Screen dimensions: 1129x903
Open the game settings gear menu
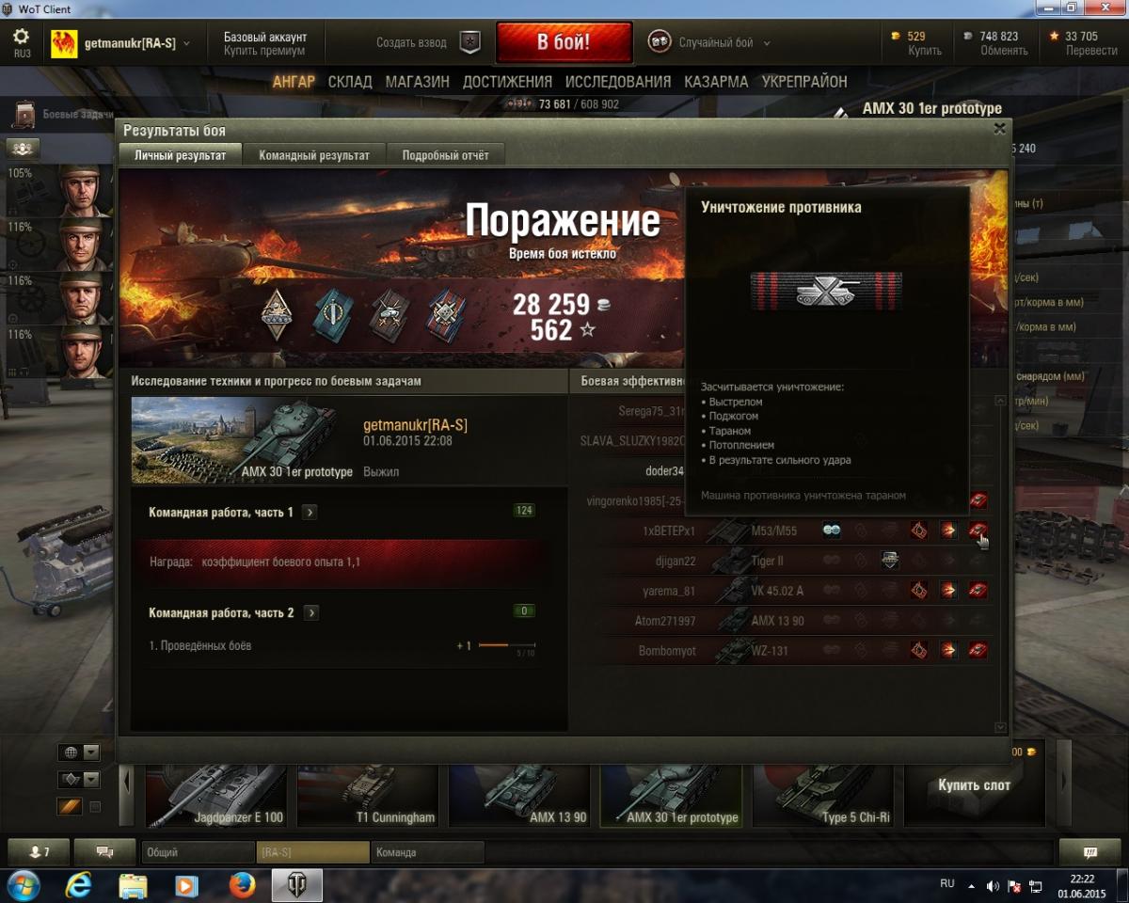(x=22, y=37)
